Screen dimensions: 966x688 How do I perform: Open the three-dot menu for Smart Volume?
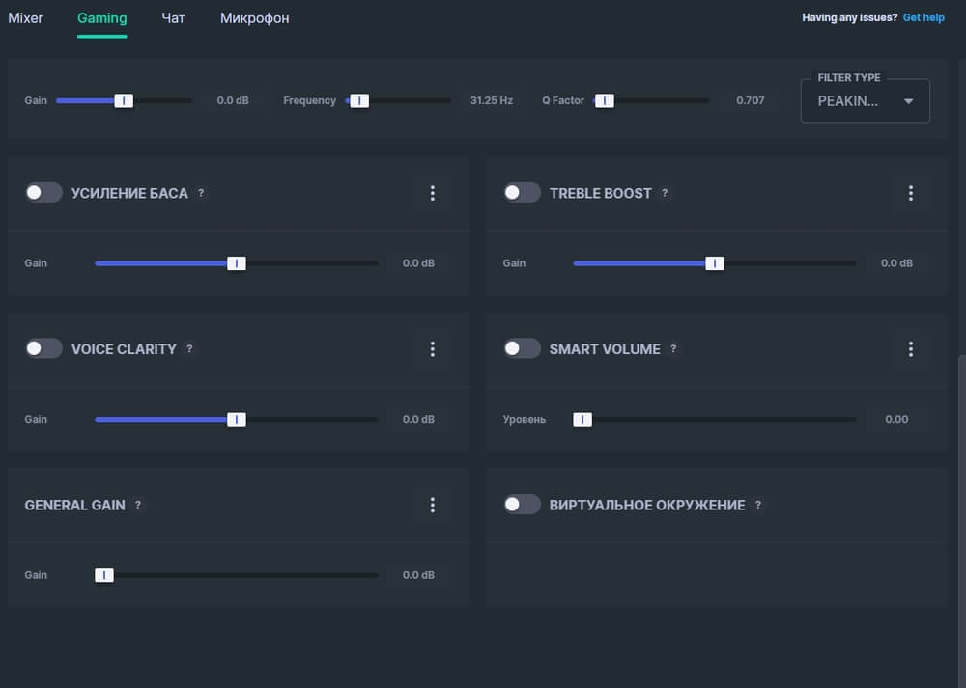[x=910, y=349]
